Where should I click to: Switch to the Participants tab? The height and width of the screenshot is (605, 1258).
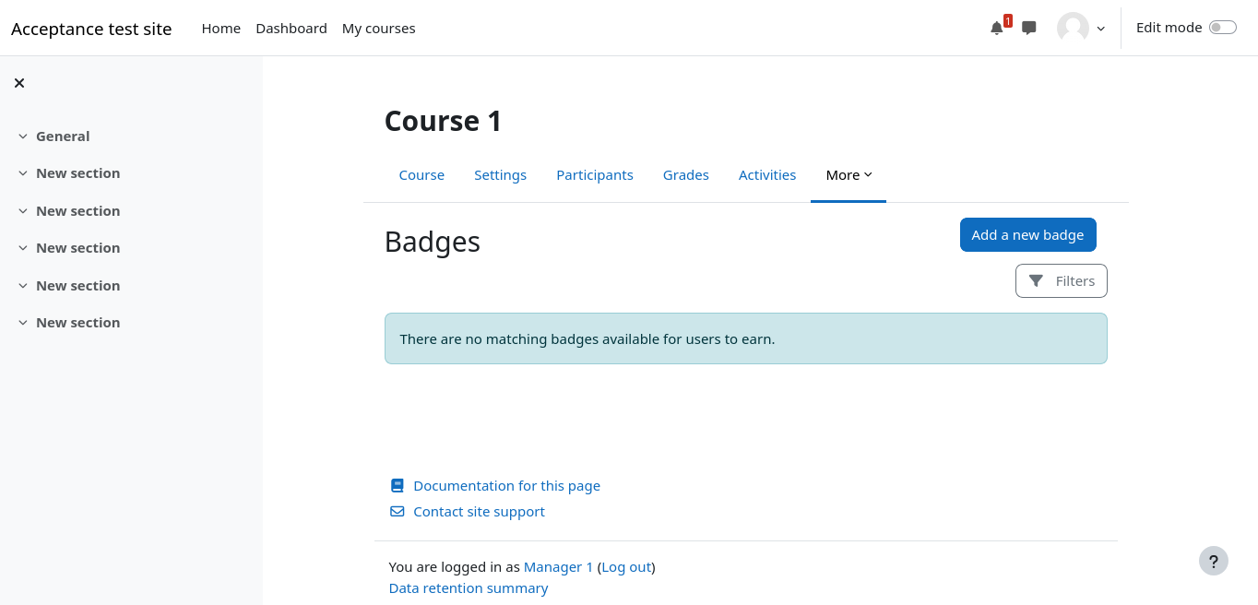[x=594, y=175]
